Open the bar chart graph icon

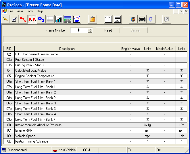pos(59,19)
